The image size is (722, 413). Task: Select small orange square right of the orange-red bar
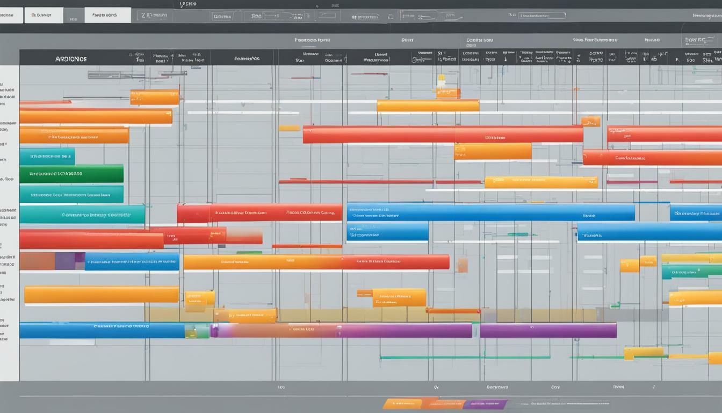pos(462,265)
